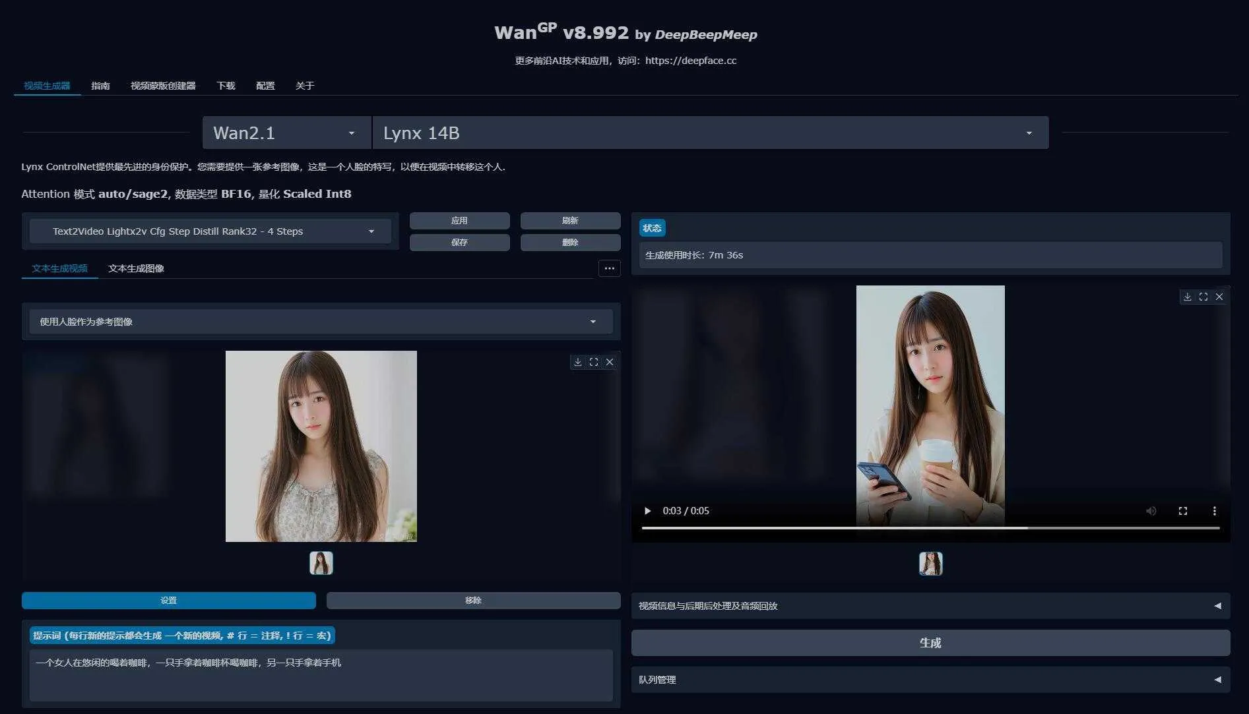Screen dimensions: 1249x714
Task: Remove the reference image with X icon
Action: coord(610,362)
